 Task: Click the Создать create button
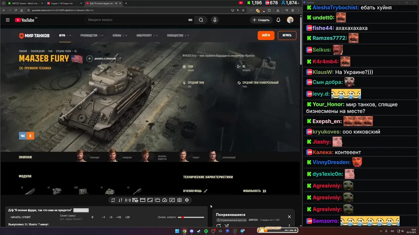261,20
